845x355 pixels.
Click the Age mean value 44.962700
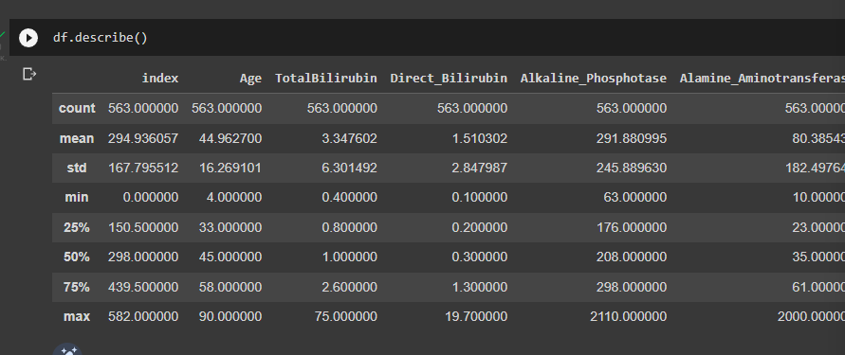pos(227,139)
